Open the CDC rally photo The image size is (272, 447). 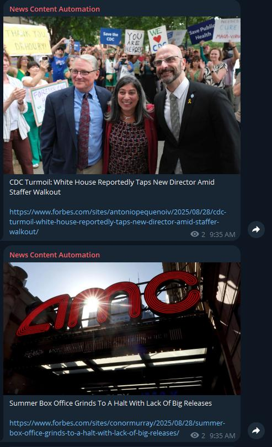pos(122,95)
